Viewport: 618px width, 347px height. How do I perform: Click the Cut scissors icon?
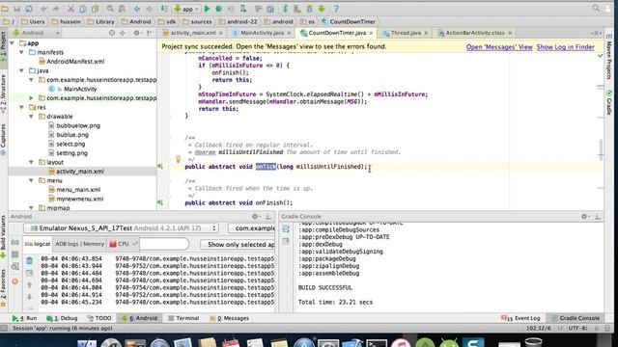coord(70,9)
